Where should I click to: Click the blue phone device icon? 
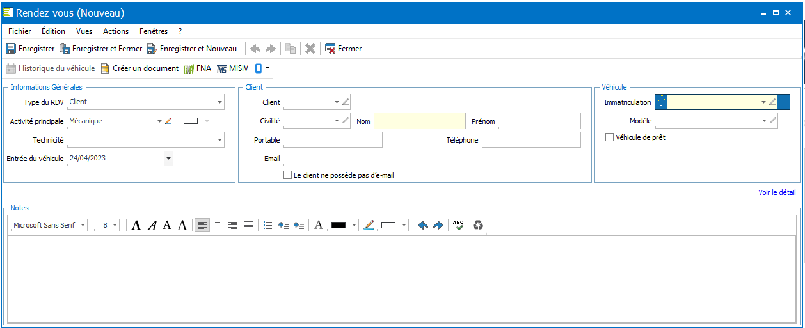point(259,68)
